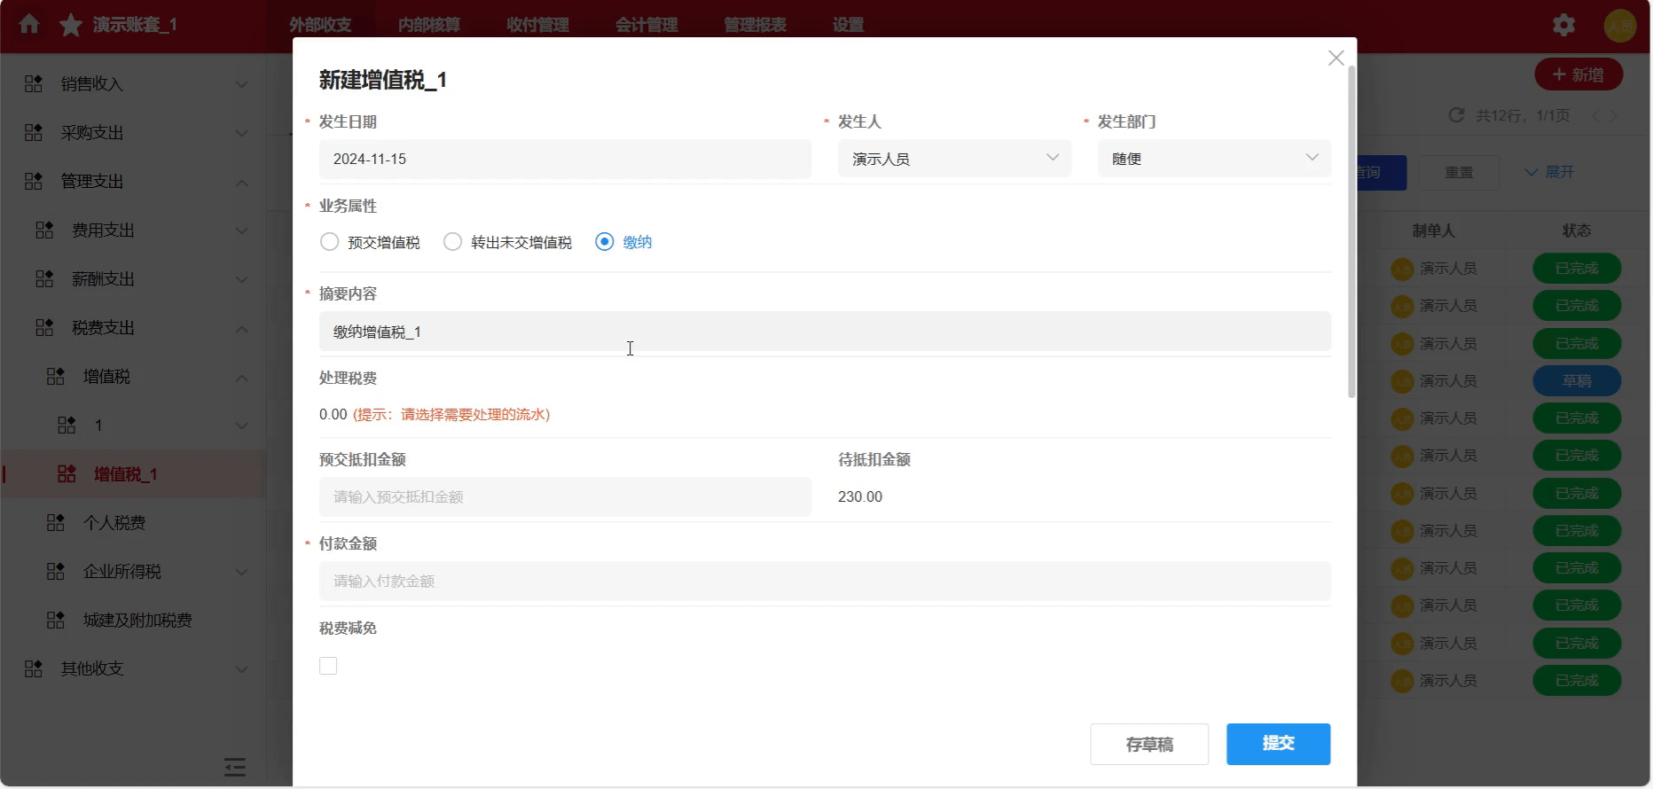
Task: Click the dialog's vertical scrollbar
Action: (x=1351, y=230)
